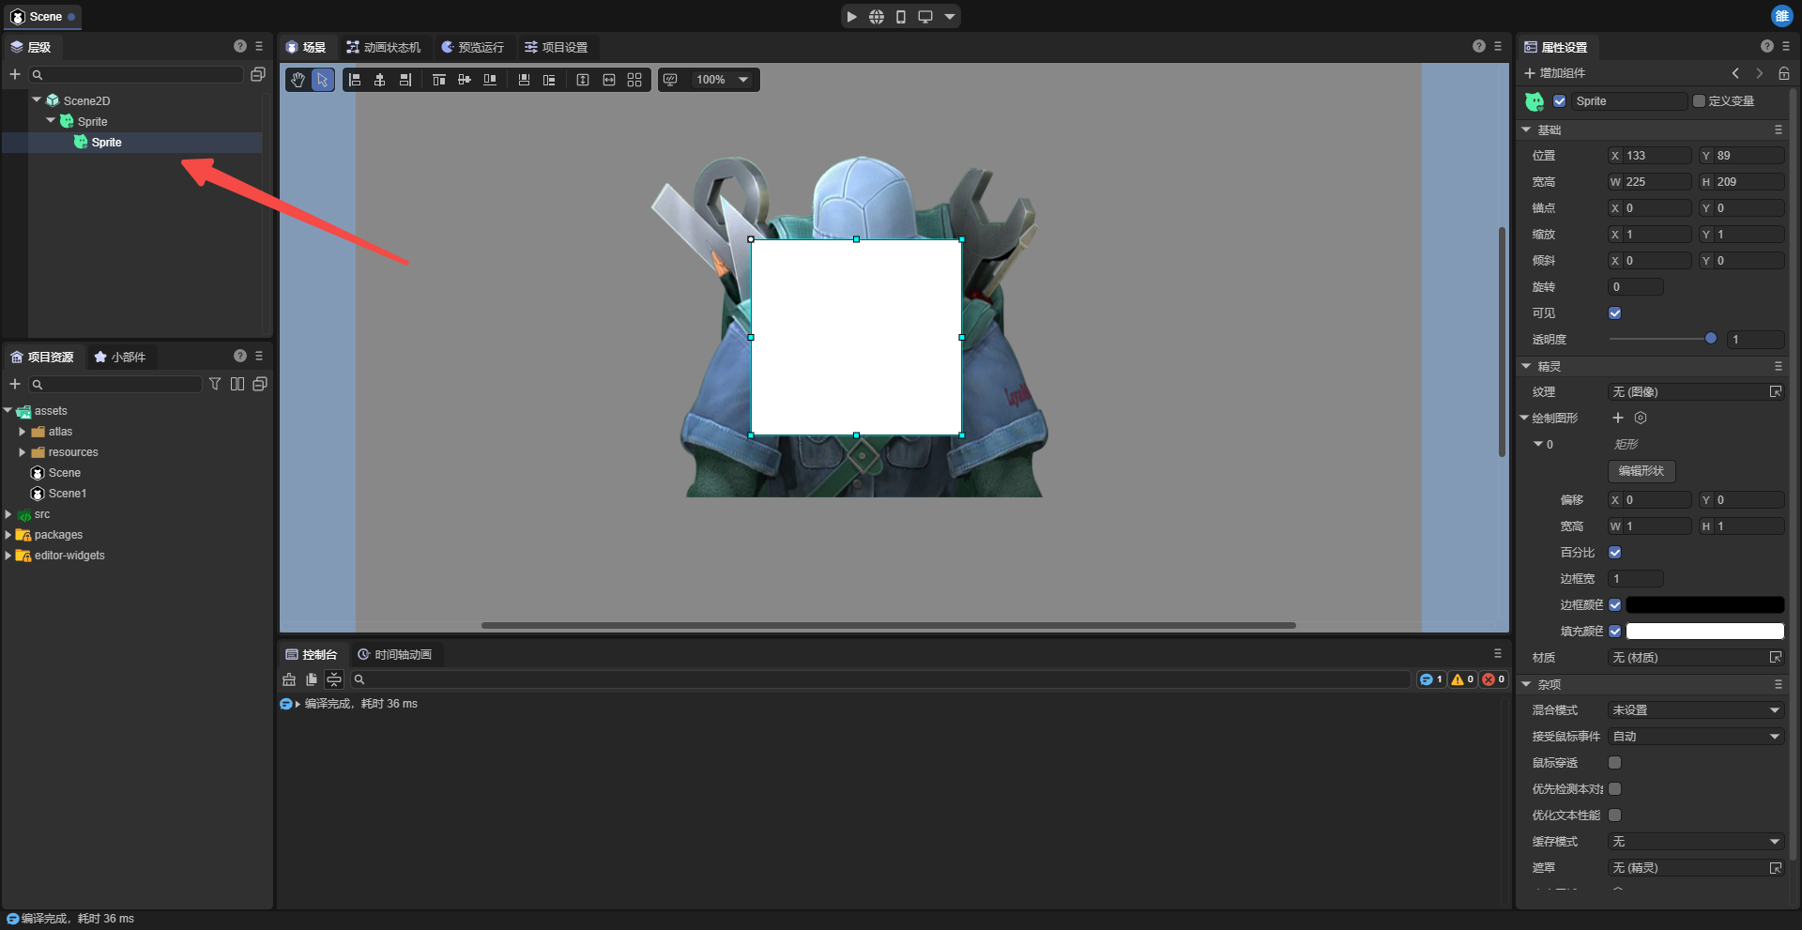Screen dimensions: 1802x930
Task: Click the 编辑形状 button
Action: coord(1641,471)
